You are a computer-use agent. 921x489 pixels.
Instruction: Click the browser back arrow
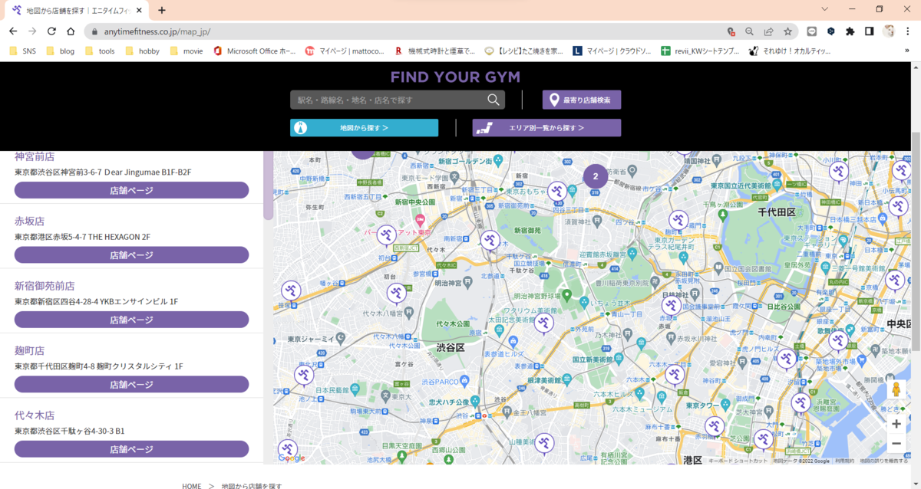pos(13,31)
